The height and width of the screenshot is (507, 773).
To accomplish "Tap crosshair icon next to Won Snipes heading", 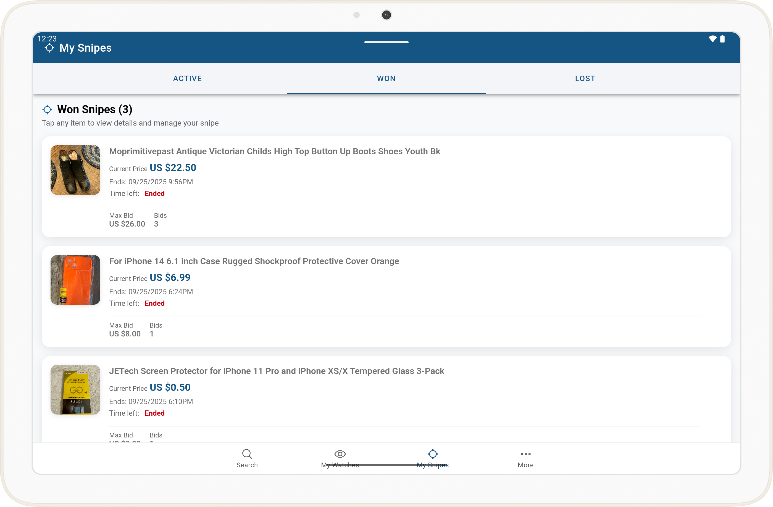I will 48,110.
